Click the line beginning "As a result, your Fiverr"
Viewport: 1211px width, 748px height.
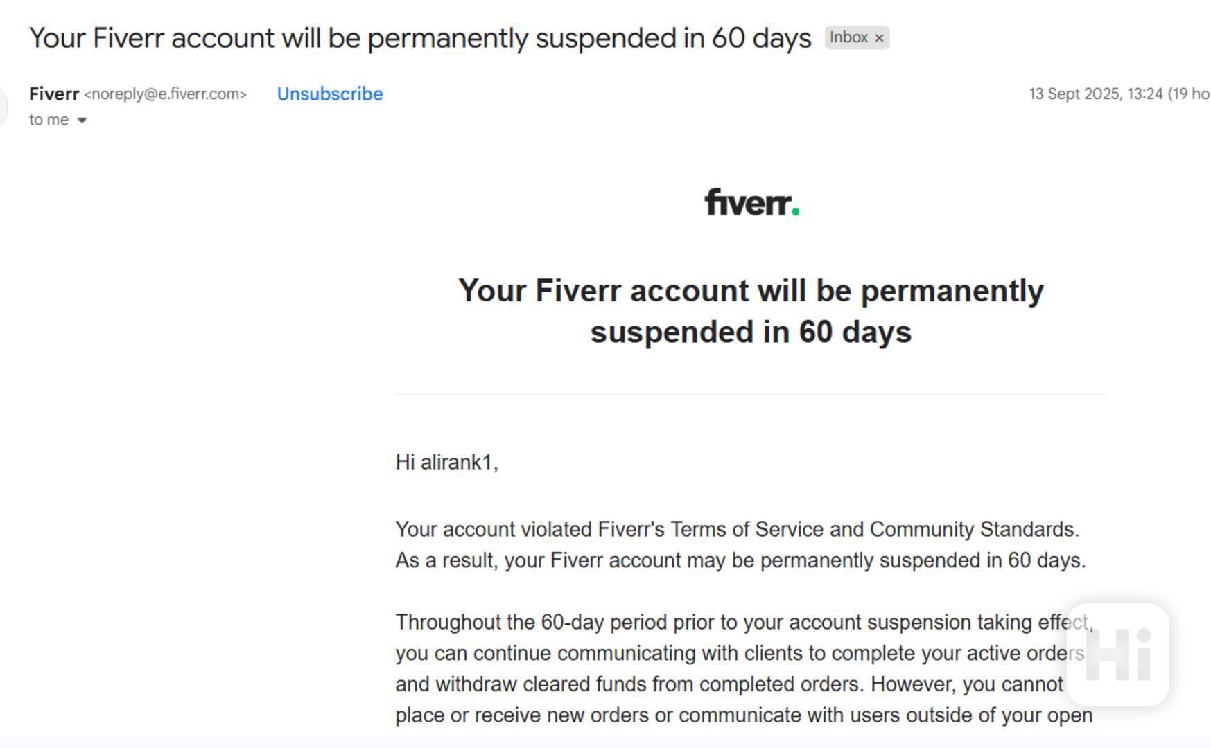741,560
